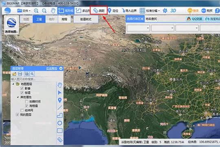Click the search magnifier icon in layer panel
The width and height of the screenshot is (220, 147).
[x=32, y=74]
